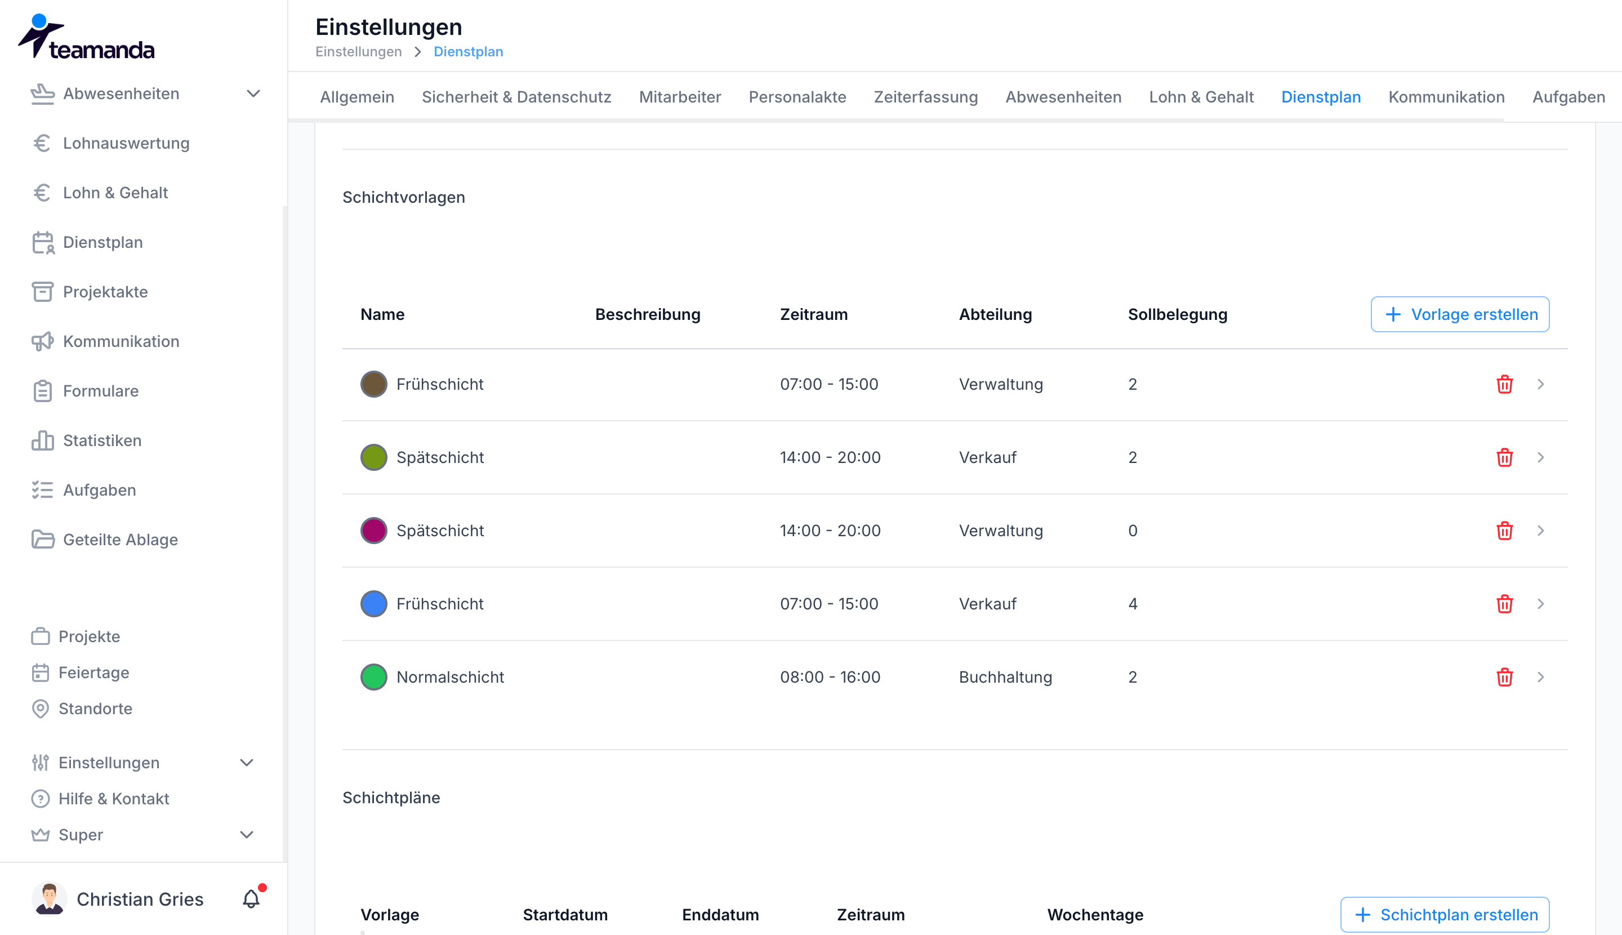Click the Formulare clipboard icon

[x=42, y=391]
